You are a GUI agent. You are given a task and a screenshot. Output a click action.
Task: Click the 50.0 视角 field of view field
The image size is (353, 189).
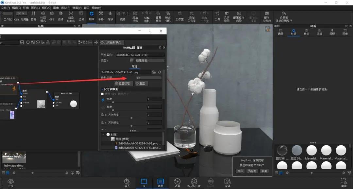coord(125,13)
